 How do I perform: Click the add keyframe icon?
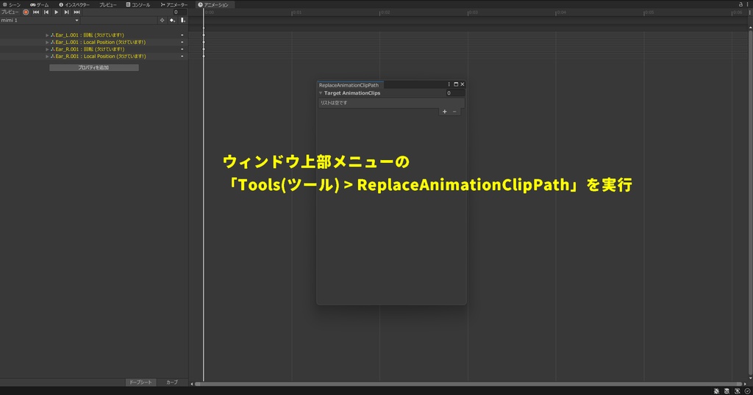tap(172, 20)
